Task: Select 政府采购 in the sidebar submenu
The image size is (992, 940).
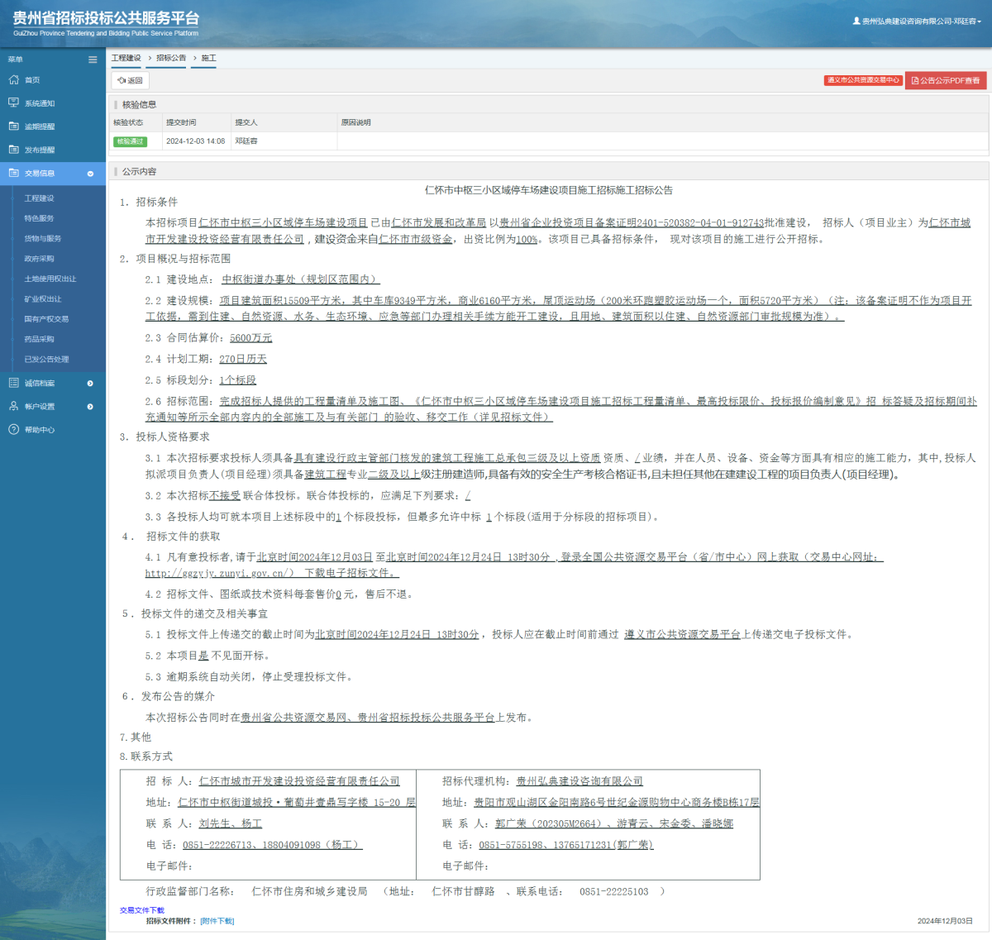Action: pos(39,259)
